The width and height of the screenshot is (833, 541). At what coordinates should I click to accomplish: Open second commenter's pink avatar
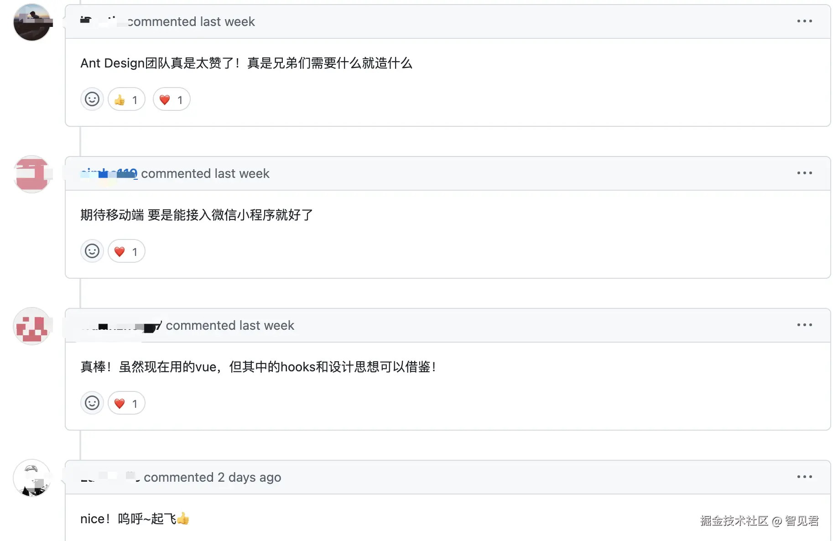click(x=32, y=174)
